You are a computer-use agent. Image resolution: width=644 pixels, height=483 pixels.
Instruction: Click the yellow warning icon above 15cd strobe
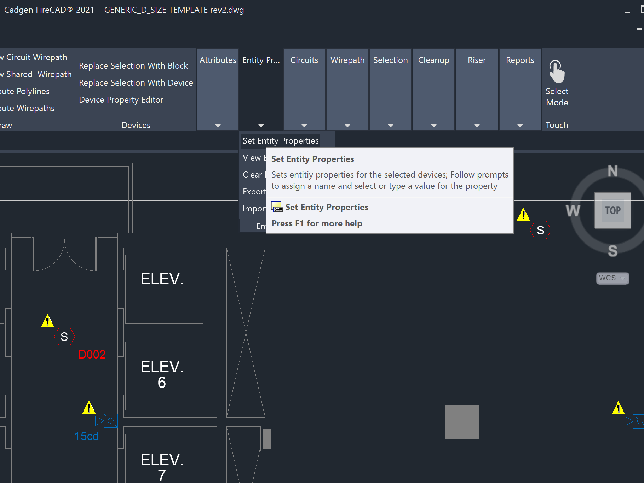(89, 407)
